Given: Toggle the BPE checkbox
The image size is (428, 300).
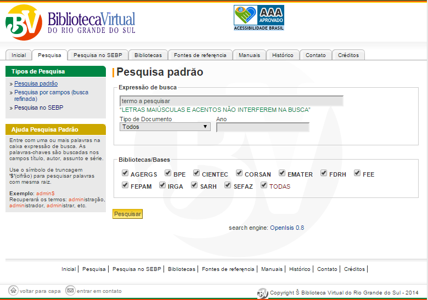Looking at the screenshot, I should (168, 173).
